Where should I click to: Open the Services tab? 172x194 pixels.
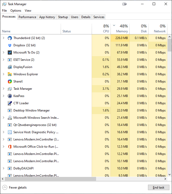coord(99,17)
